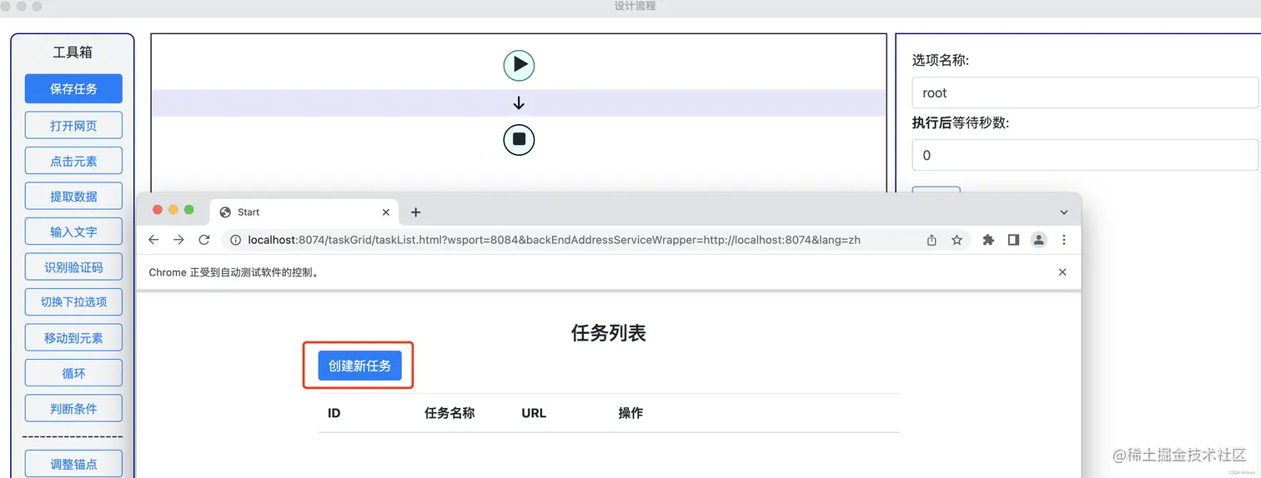Dismiss the automated test software notice
Viewport: 1261px width, 478px height.
(1063, 272)
